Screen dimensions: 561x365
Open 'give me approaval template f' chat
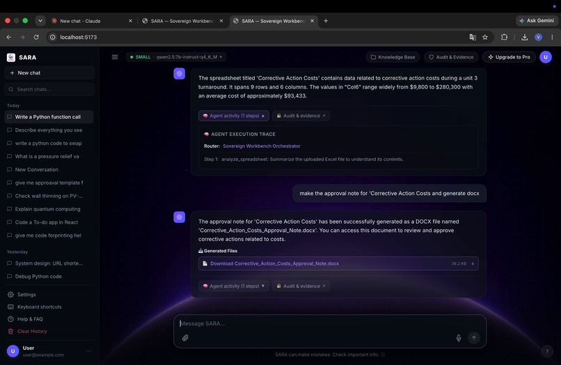[x=49, y=182]
